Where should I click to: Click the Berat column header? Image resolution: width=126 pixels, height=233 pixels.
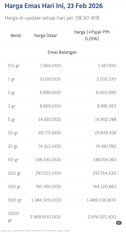pyautogui.click(x=16, y=36)
